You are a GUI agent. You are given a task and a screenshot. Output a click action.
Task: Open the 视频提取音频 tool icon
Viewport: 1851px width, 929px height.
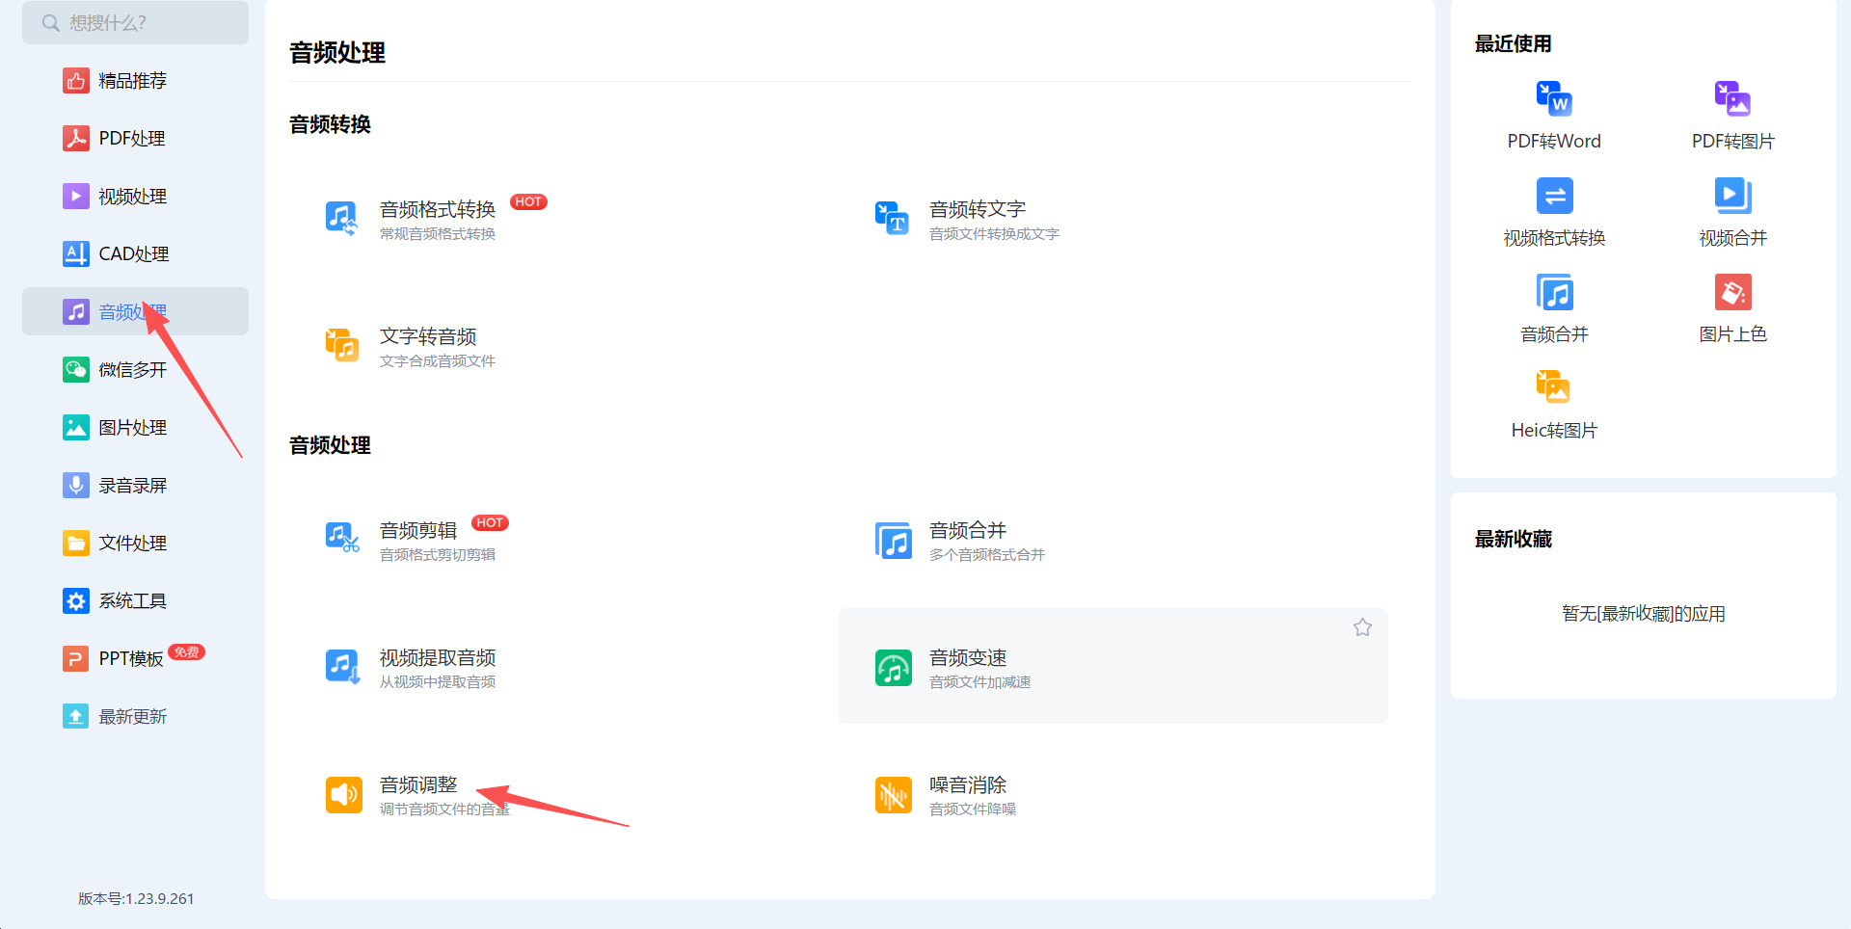point(342,666)
